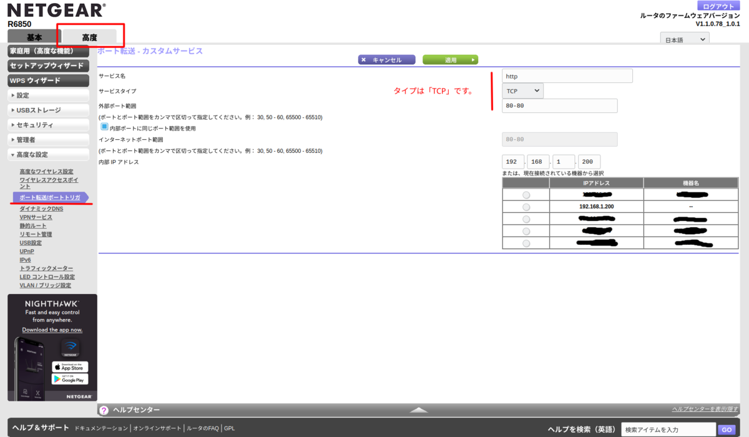Click the GO search button
Screen dimensions: 749x437
(726, 430)
